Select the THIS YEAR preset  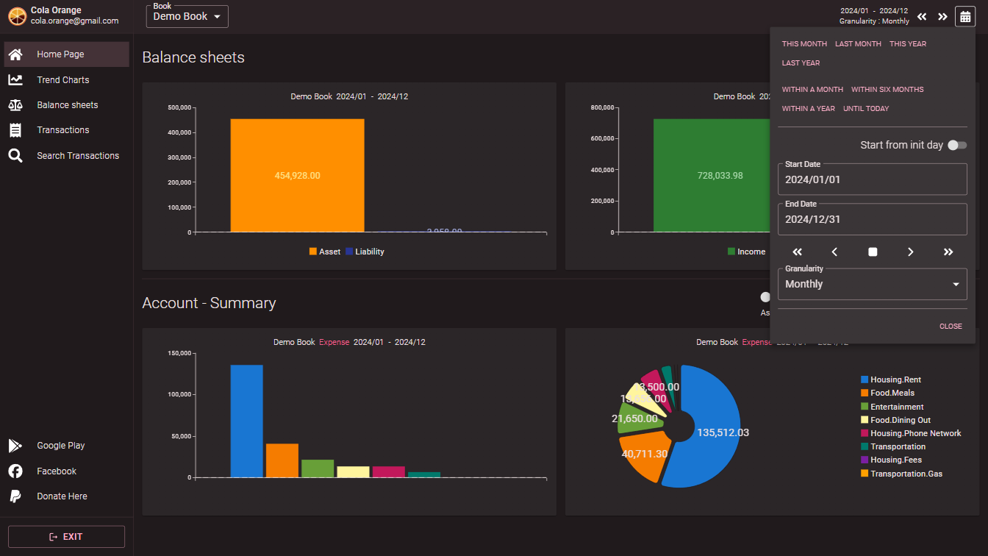coord(907,44)
